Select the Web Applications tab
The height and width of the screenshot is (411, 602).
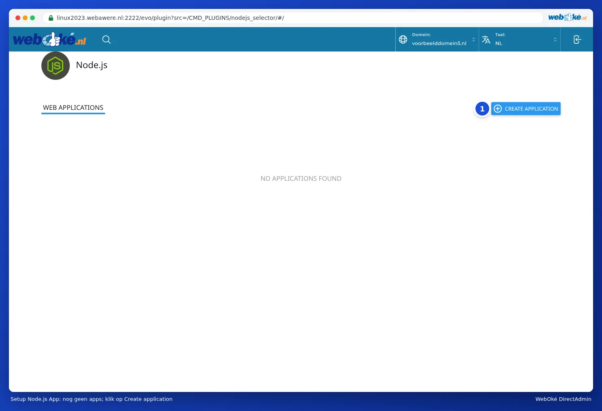pyautogui.click(x=73, y=108)
